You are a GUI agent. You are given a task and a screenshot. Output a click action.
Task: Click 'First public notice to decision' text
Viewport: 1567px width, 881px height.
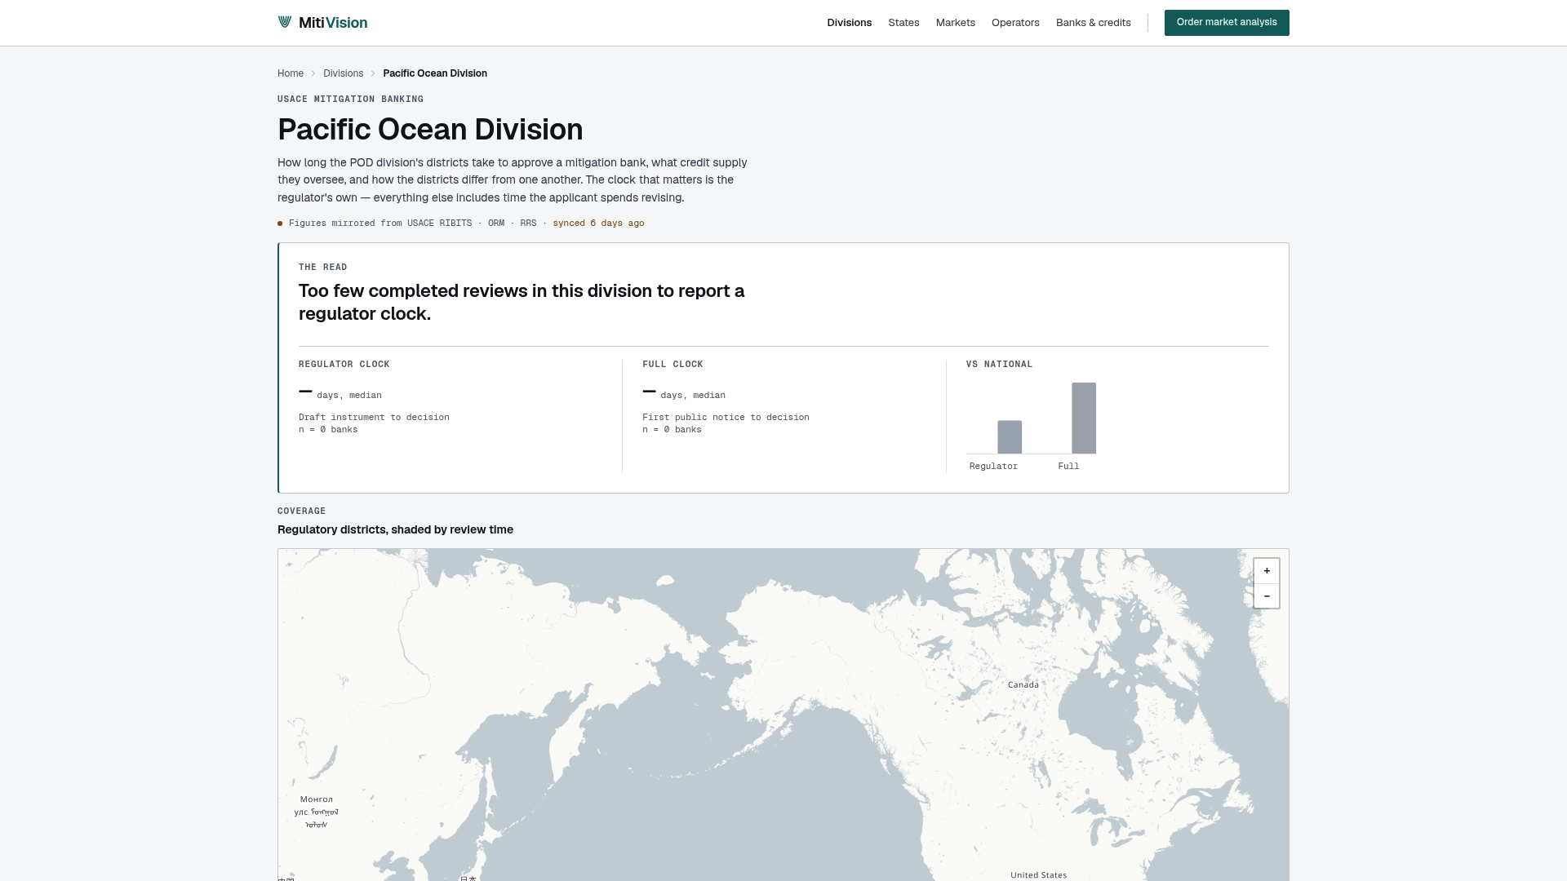coord(726,418)
